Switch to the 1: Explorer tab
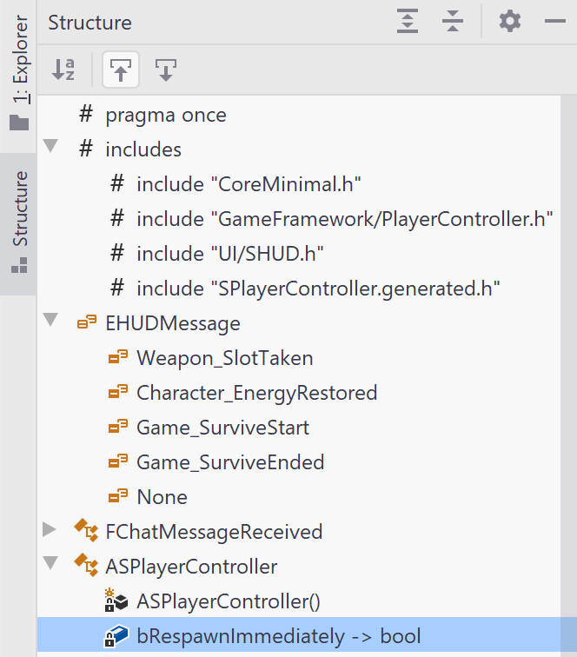This screenshot has width=577, height=657. [x=19, y=72]
